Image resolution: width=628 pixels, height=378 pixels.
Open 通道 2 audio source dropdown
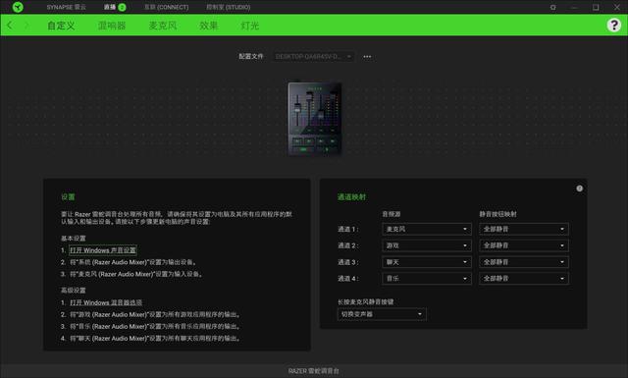coord(427,245)
